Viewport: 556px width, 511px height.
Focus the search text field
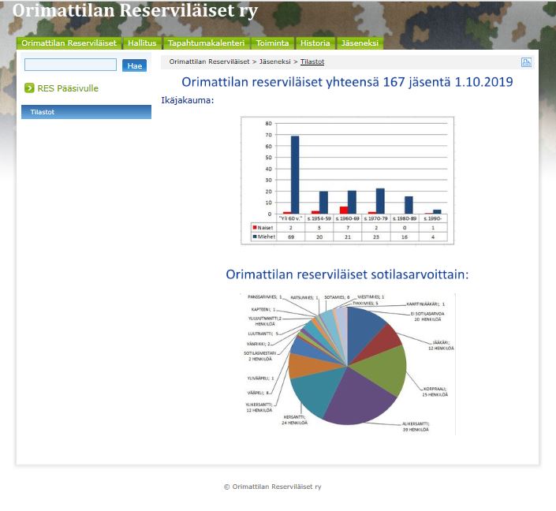point(70,65)
